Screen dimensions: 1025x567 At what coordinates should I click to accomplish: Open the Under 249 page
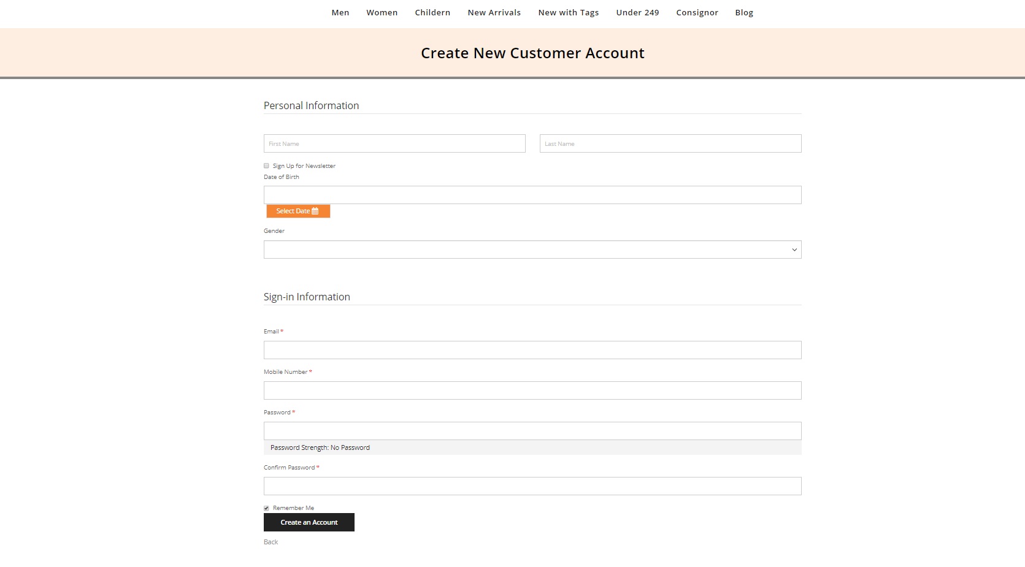(637, 12)
